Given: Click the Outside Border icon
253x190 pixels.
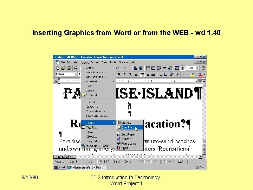Looking at the screenshot, I should [184, 74].
